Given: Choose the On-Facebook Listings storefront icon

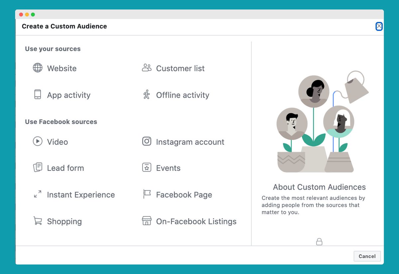Looking at the screenshot, I should point(147,221).
